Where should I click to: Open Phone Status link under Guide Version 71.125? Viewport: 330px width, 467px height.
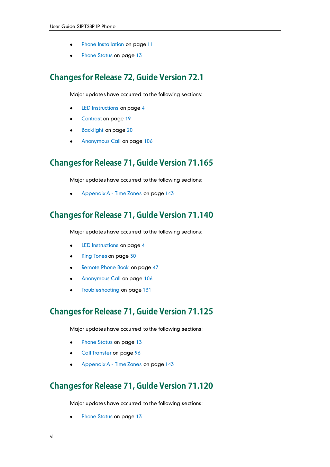click(97, 342)
